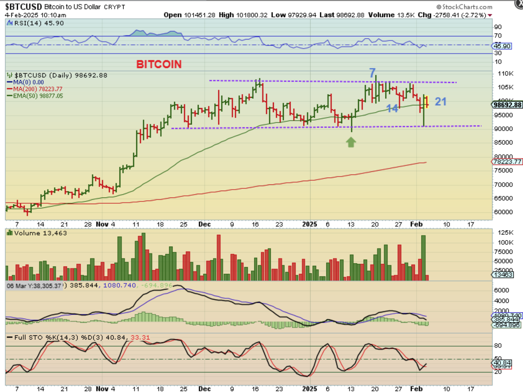Click the 125K volume axis label
The height and width of the screenshot is (392, 523).
point(505,233)
